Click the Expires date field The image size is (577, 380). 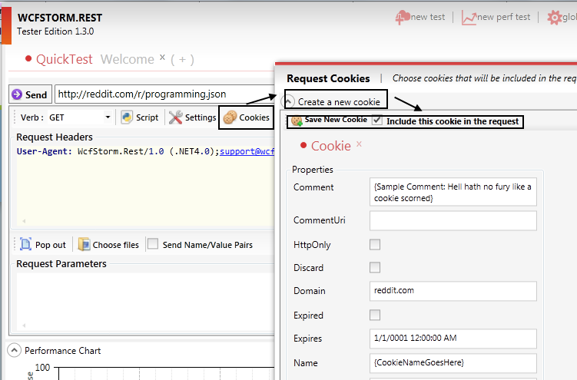[x=453, y=339]
